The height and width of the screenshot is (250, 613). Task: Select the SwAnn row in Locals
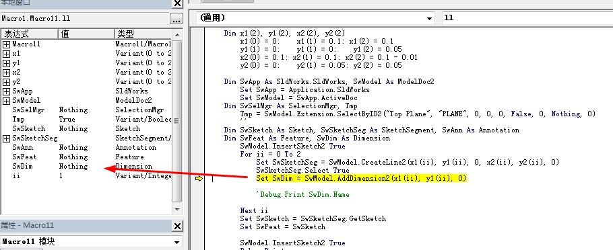click(x=86, y=147)
